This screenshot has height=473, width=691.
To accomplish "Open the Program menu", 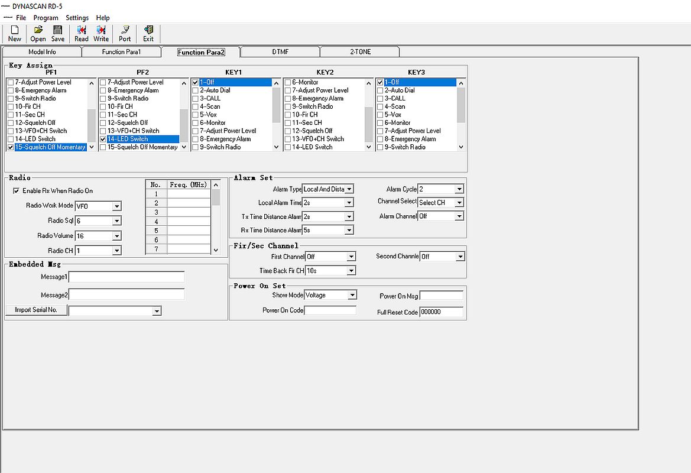I will pyautogui.click(x=46, y=18).
